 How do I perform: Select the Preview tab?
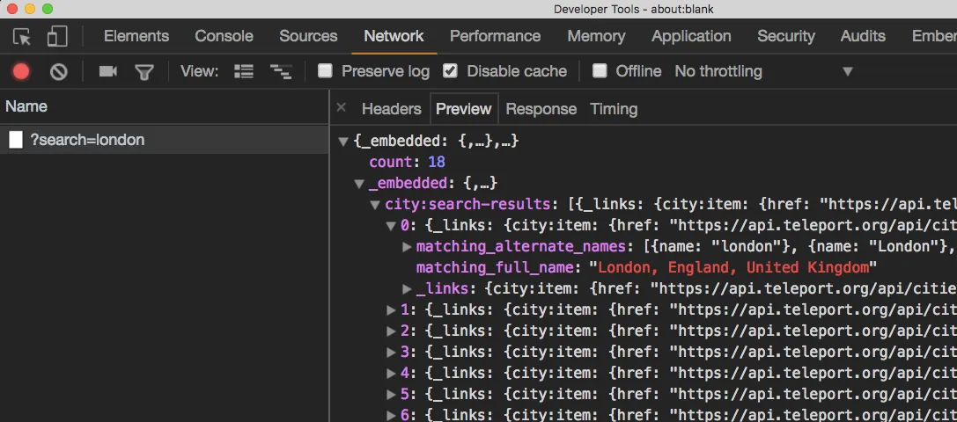coord(463,109)
